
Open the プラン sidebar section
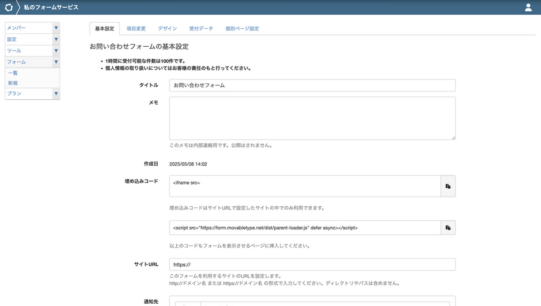29,94
